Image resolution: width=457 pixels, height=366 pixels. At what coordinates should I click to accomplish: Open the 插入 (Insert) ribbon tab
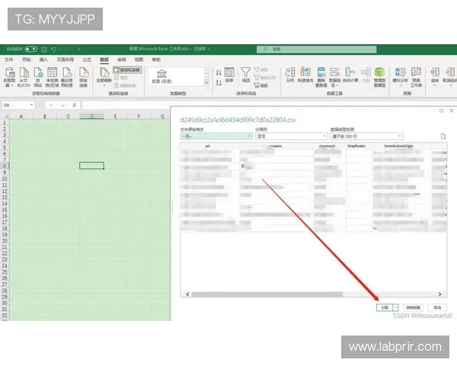(x=44, y=59)
